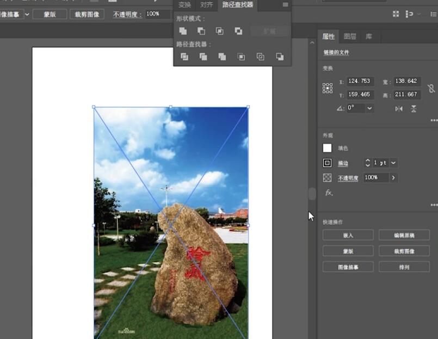Click the Minus Back pathfinder icon
The width and height of the screenshot is (438, 339).
point(280,57)
